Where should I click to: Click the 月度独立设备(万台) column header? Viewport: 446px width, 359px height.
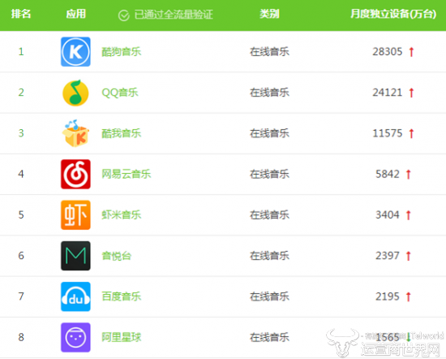pyautogui.click(x=393, y=14)
